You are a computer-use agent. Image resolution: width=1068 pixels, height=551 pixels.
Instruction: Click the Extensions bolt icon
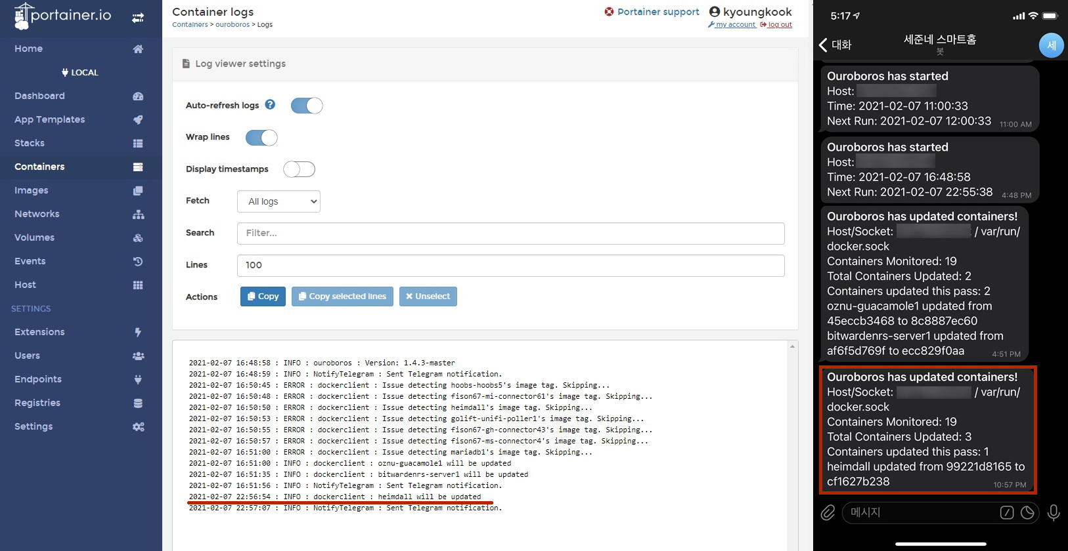click(x=138, y=332)
